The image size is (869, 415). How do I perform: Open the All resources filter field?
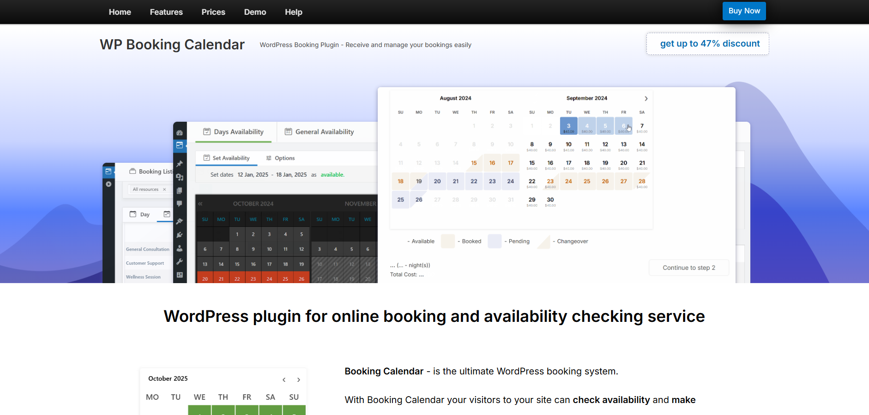(x=149, y=190)
